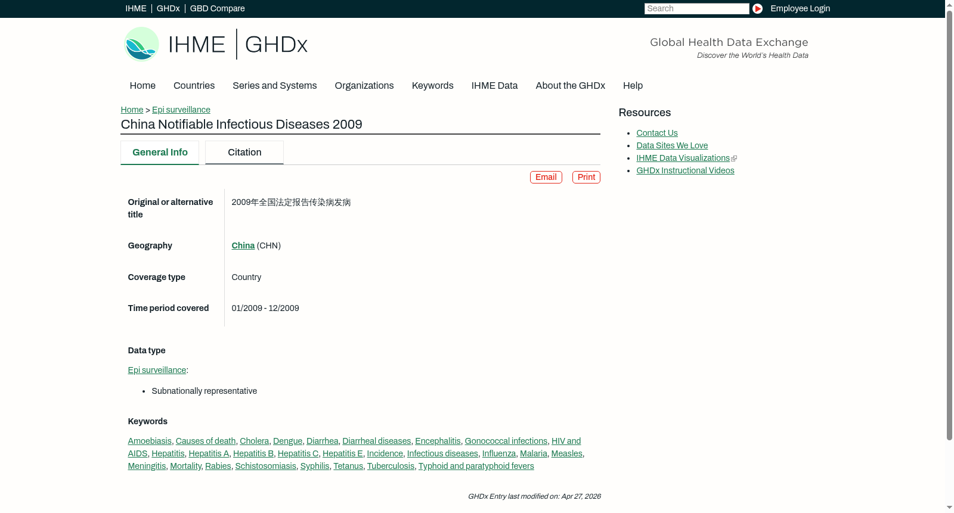
Task: Click the Print button
Action: (x=586, y=177)
